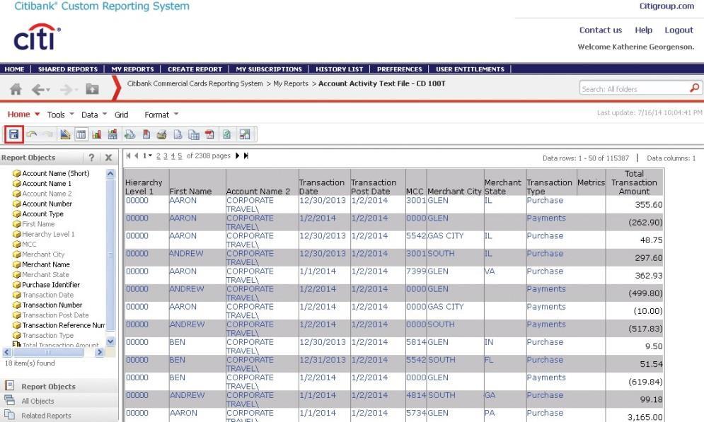Click the Save report toolbar icon

14,134
